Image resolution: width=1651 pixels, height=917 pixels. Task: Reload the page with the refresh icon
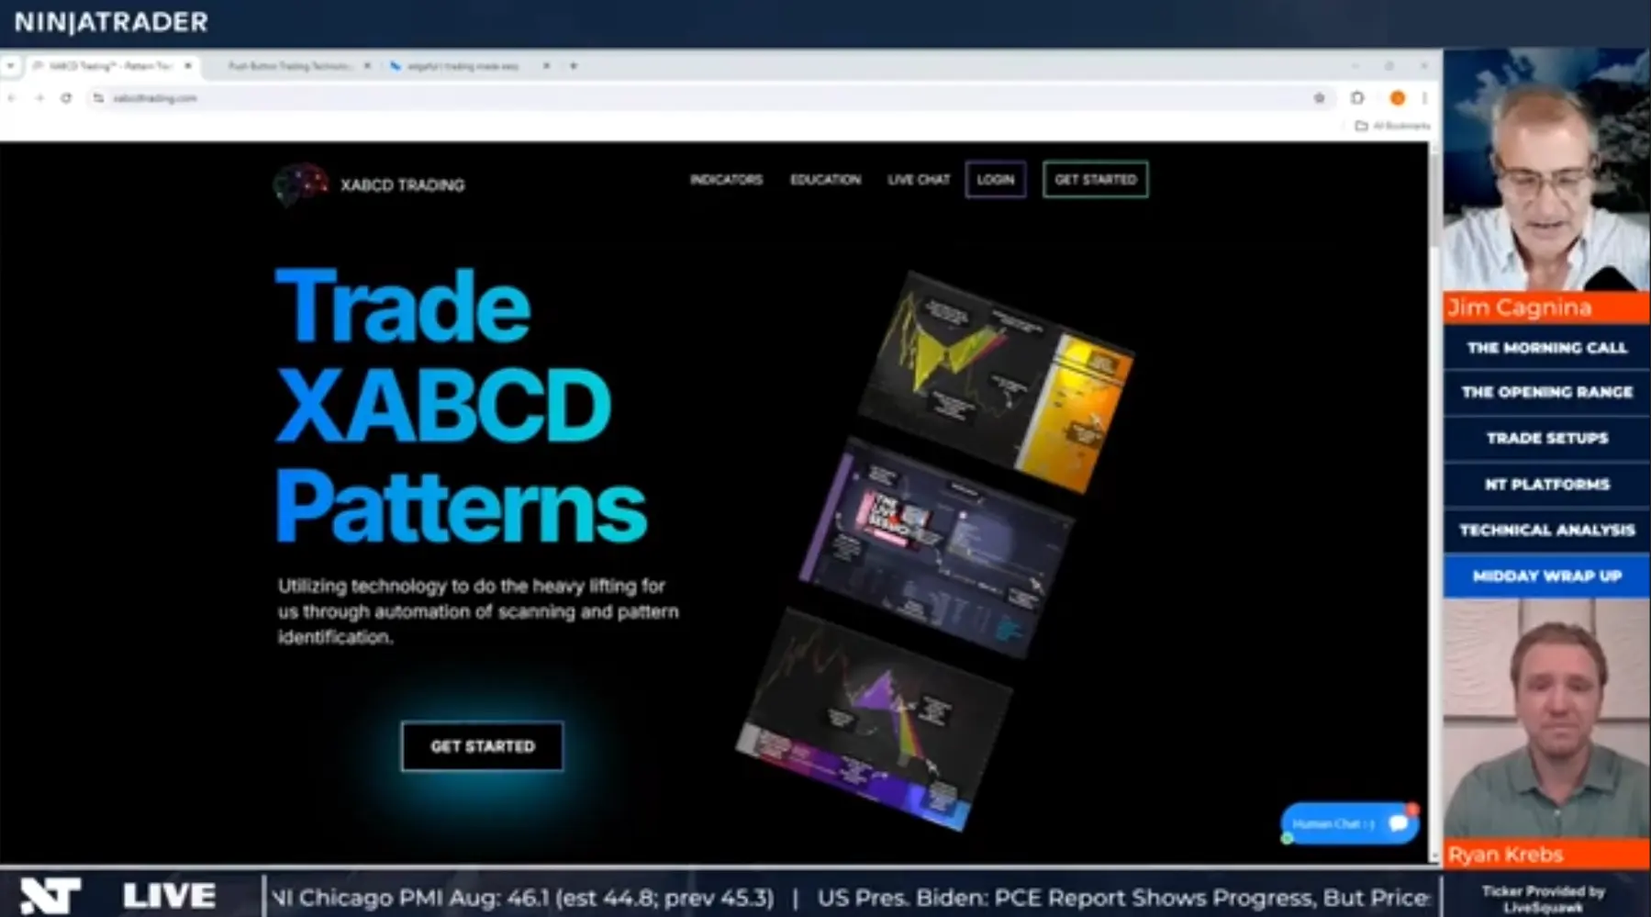pos(66,98)
